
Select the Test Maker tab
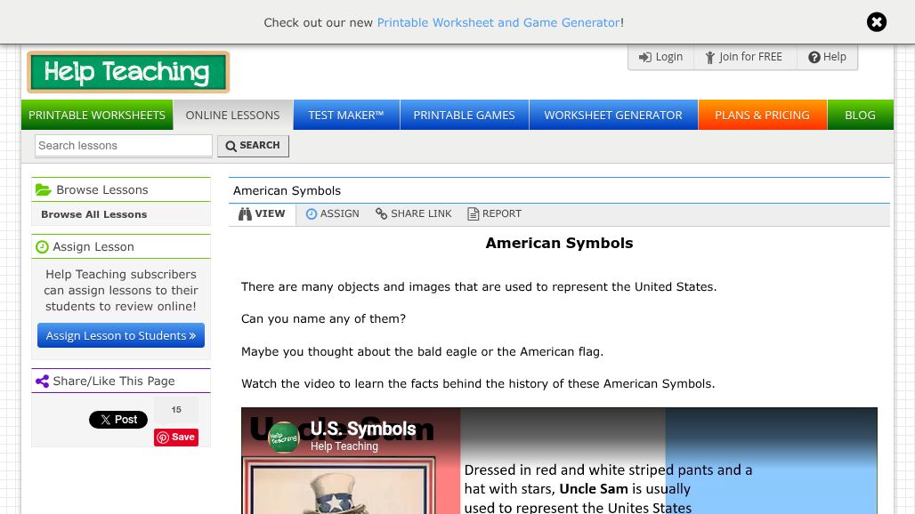tap(346, 115)
